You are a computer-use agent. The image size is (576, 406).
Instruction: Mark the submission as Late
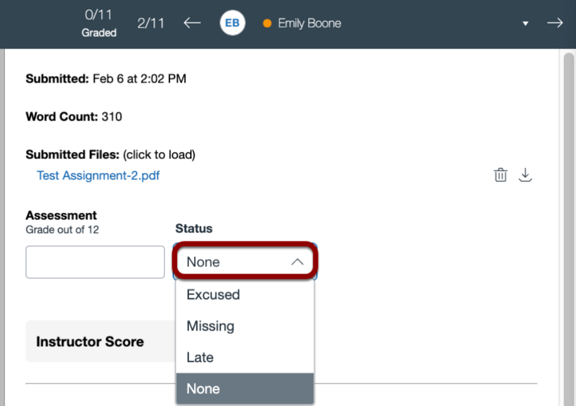[x=200, y=357]
